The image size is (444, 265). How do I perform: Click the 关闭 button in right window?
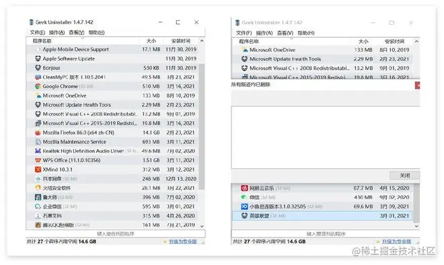404,176
